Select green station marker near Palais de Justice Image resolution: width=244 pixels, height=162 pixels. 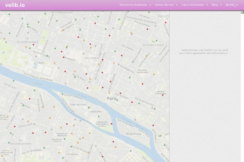click(89, 107)
